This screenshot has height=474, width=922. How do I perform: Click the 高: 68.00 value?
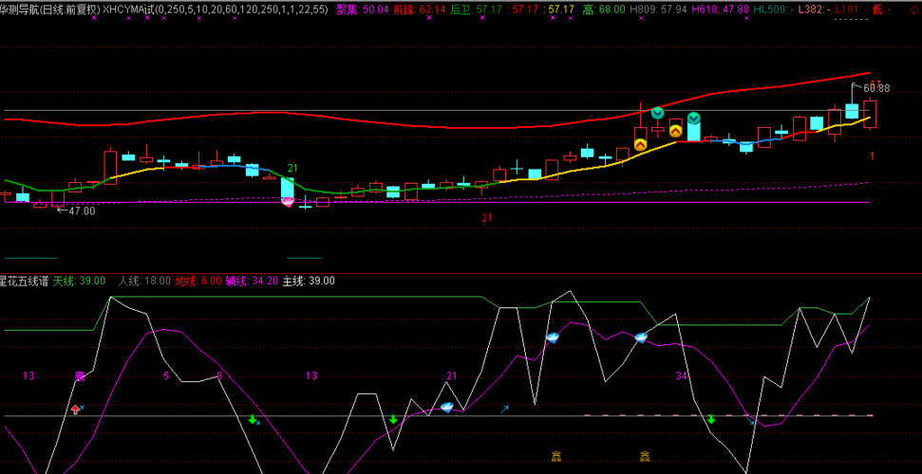pyautogui.click(x=605, y=9)
